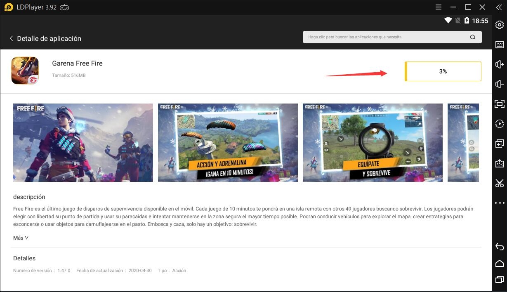
Task: Open the multi-instance add icon
Action: pos(499,144)
